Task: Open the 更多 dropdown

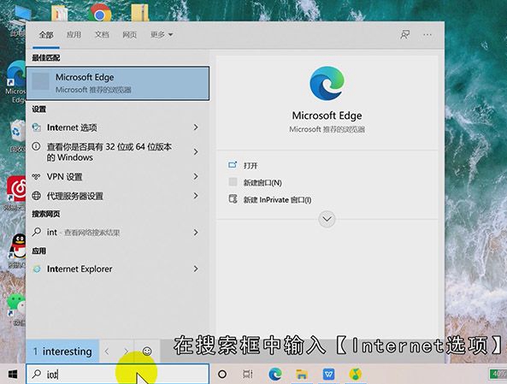Action: (x=162, y=34)
